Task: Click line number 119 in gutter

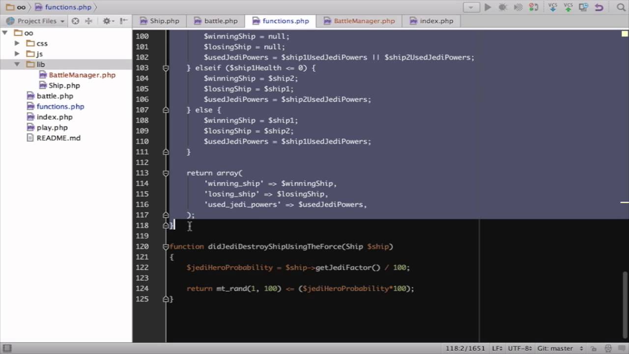Action: [x=142, y=236]
